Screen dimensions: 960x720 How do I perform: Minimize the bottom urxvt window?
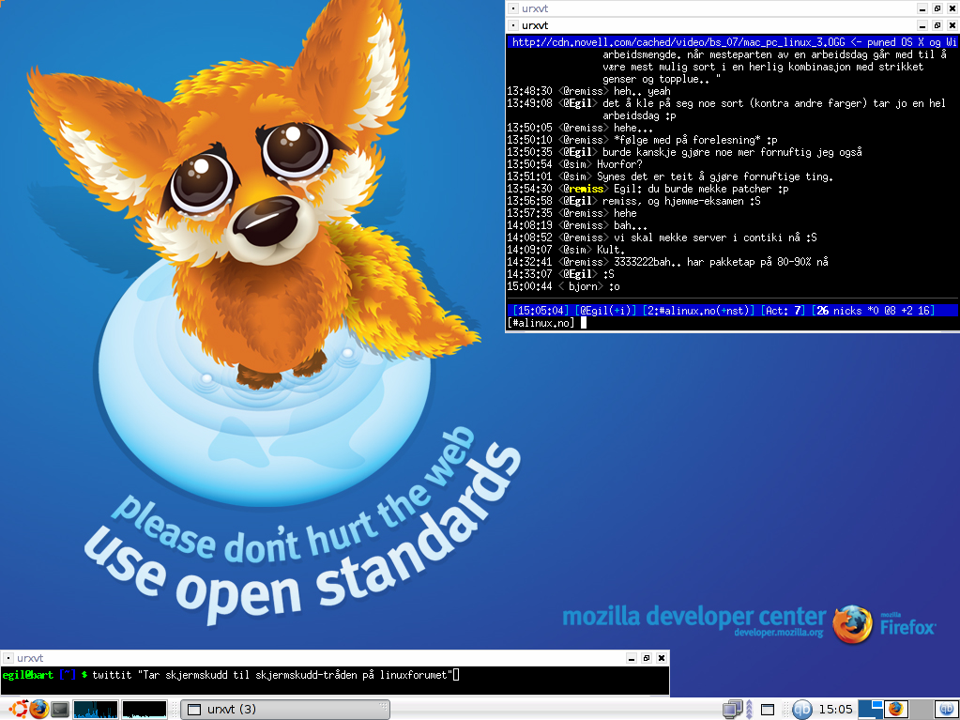632,658
